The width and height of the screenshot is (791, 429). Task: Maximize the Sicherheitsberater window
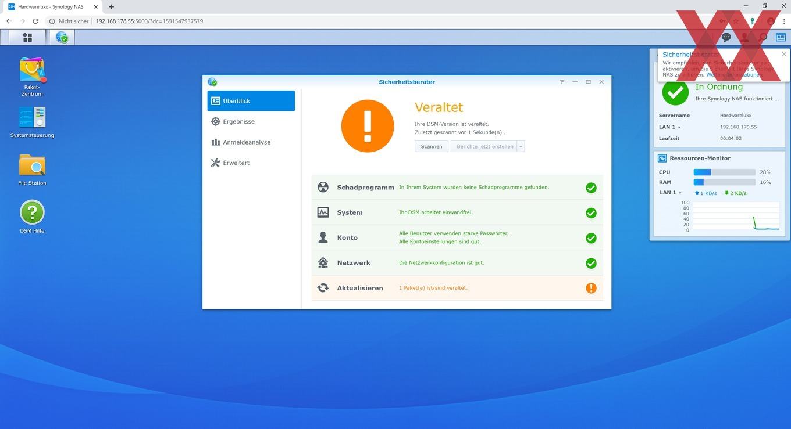(588, 82)
